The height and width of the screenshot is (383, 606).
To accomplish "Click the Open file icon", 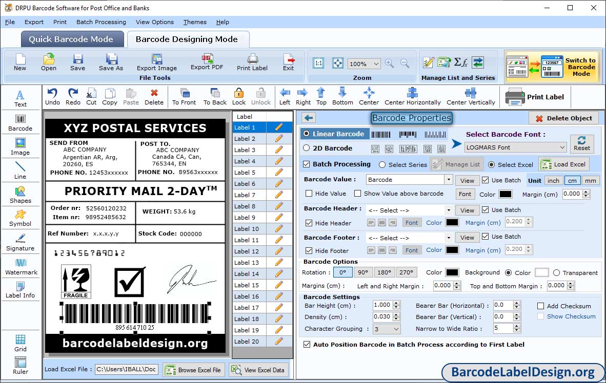I will [x=49, y=62].
